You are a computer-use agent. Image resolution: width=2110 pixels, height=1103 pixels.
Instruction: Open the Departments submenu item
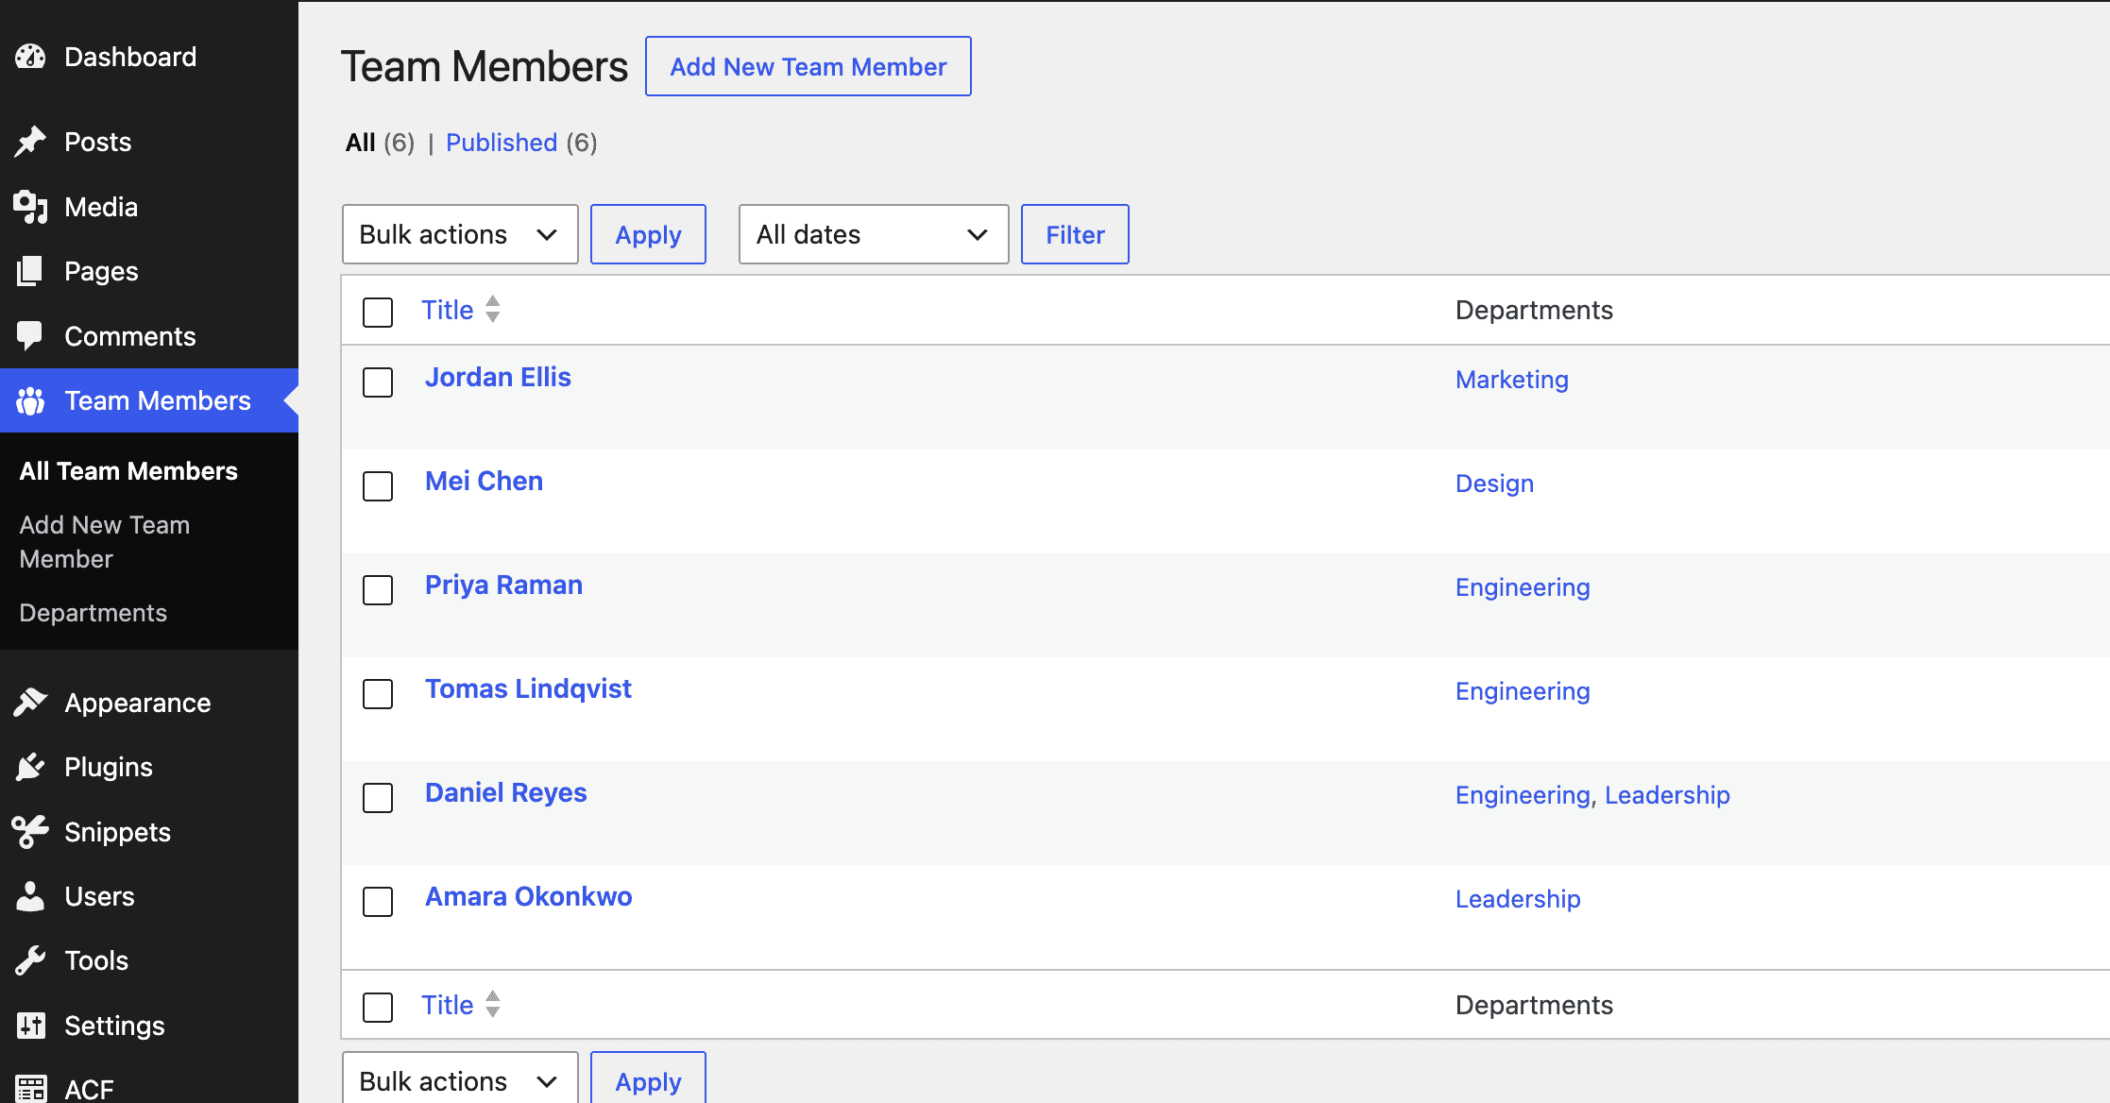coord(94,613)
